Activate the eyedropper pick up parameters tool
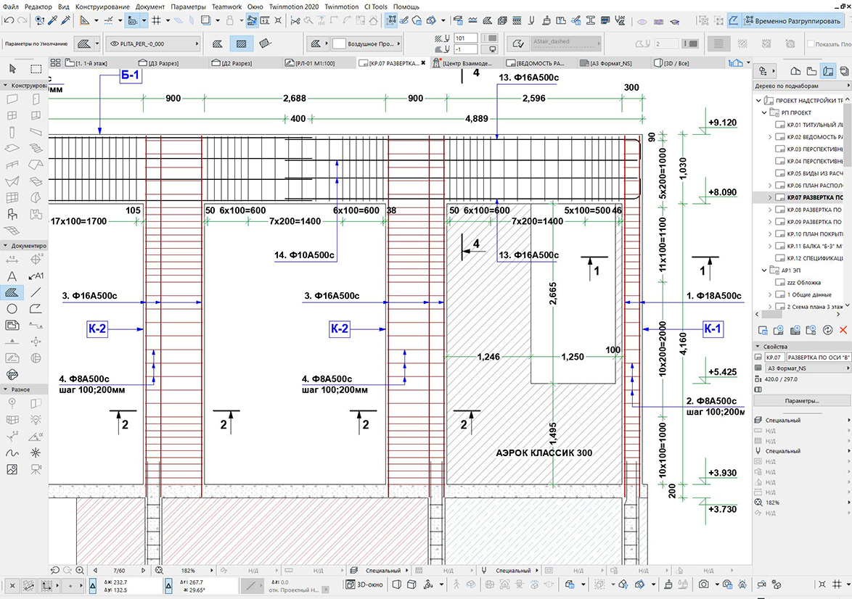Viewport: 852px width, 599px height. 53,20
